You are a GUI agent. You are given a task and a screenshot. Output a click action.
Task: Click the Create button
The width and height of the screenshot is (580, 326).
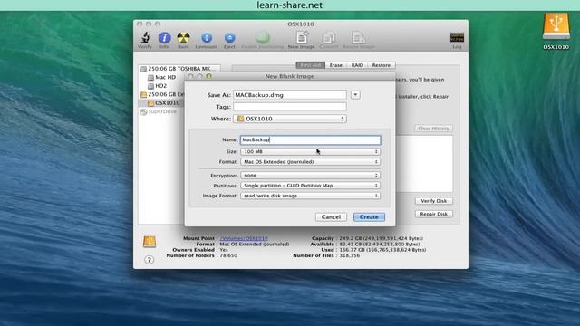pyautogui.click(x=369, y=217)
